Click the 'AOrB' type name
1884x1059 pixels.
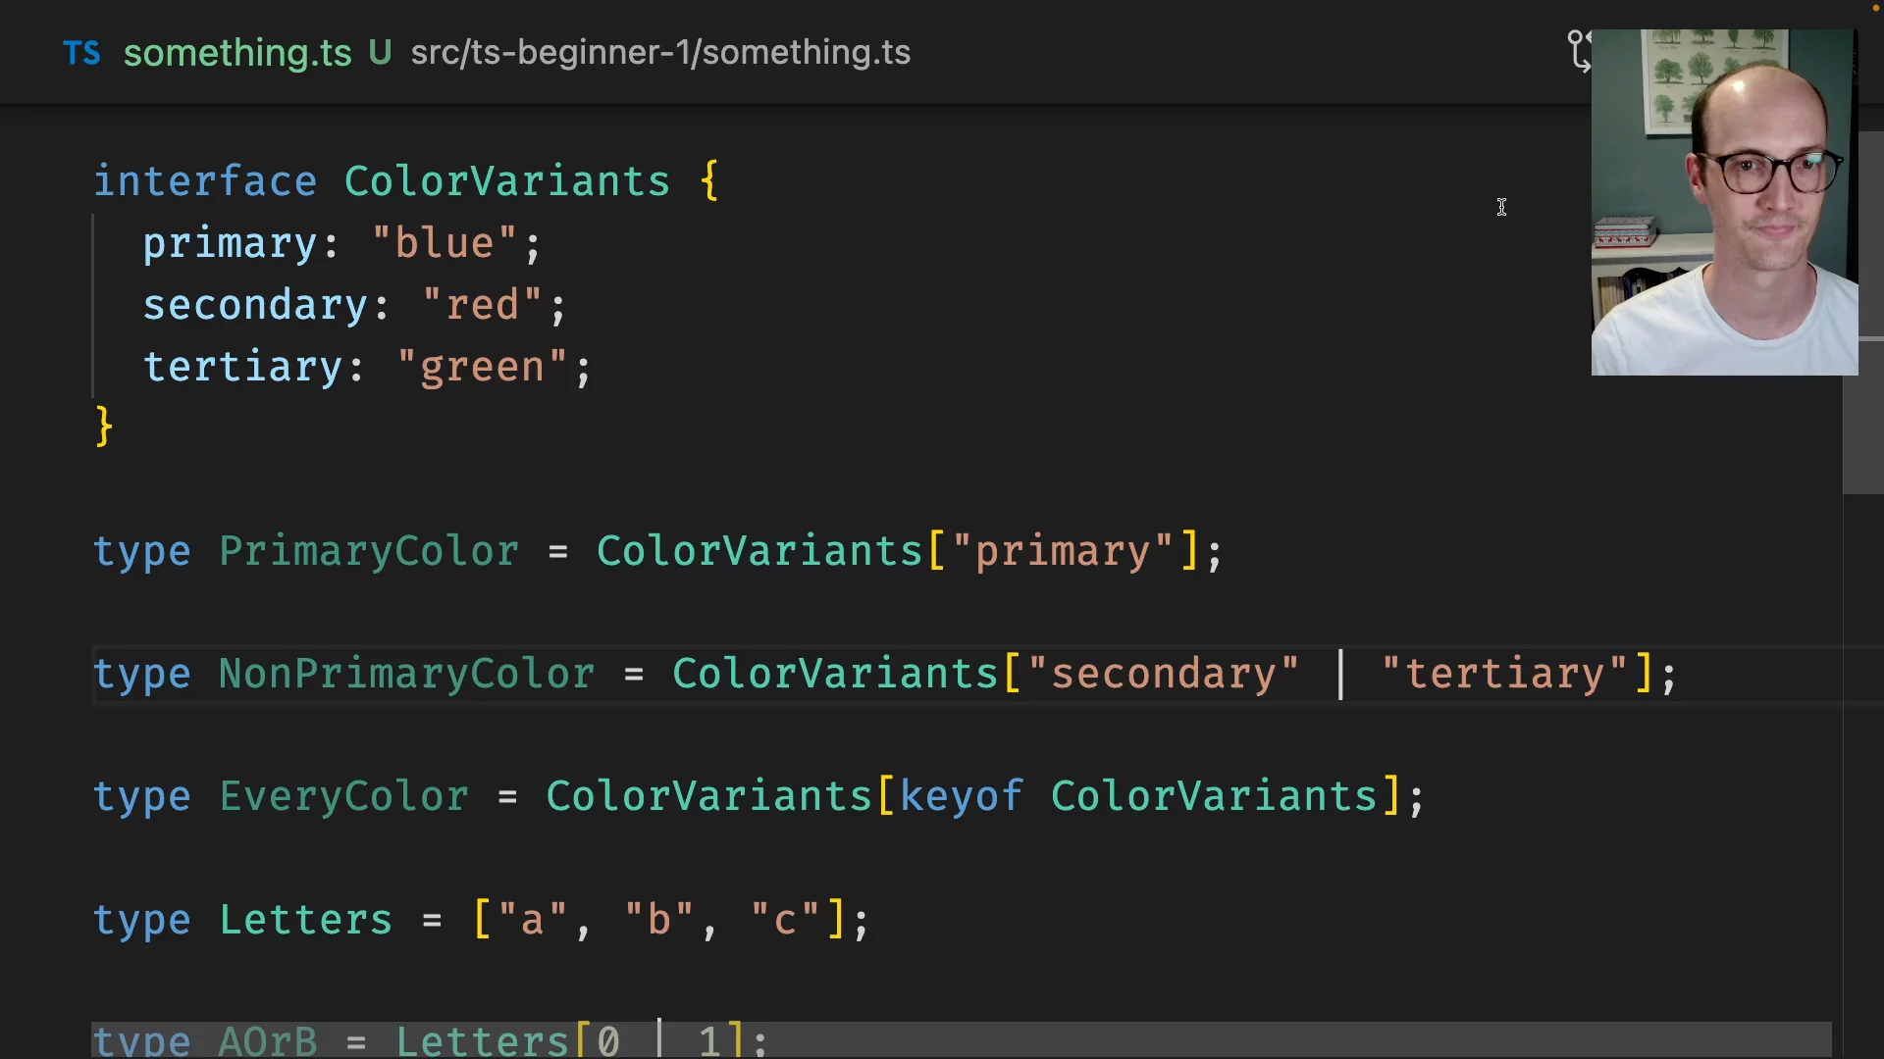click(x=268, y=1040)
